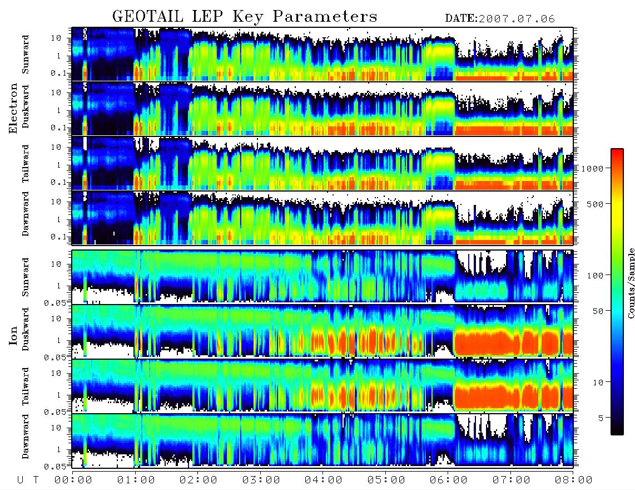Open the Ion Duskward spectrogram panel
635x490 pixels.
[x=323, y=331]
